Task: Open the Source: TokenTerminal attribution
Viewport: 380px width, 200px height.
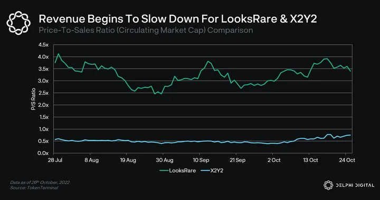Action: click(x=34, y=188)
